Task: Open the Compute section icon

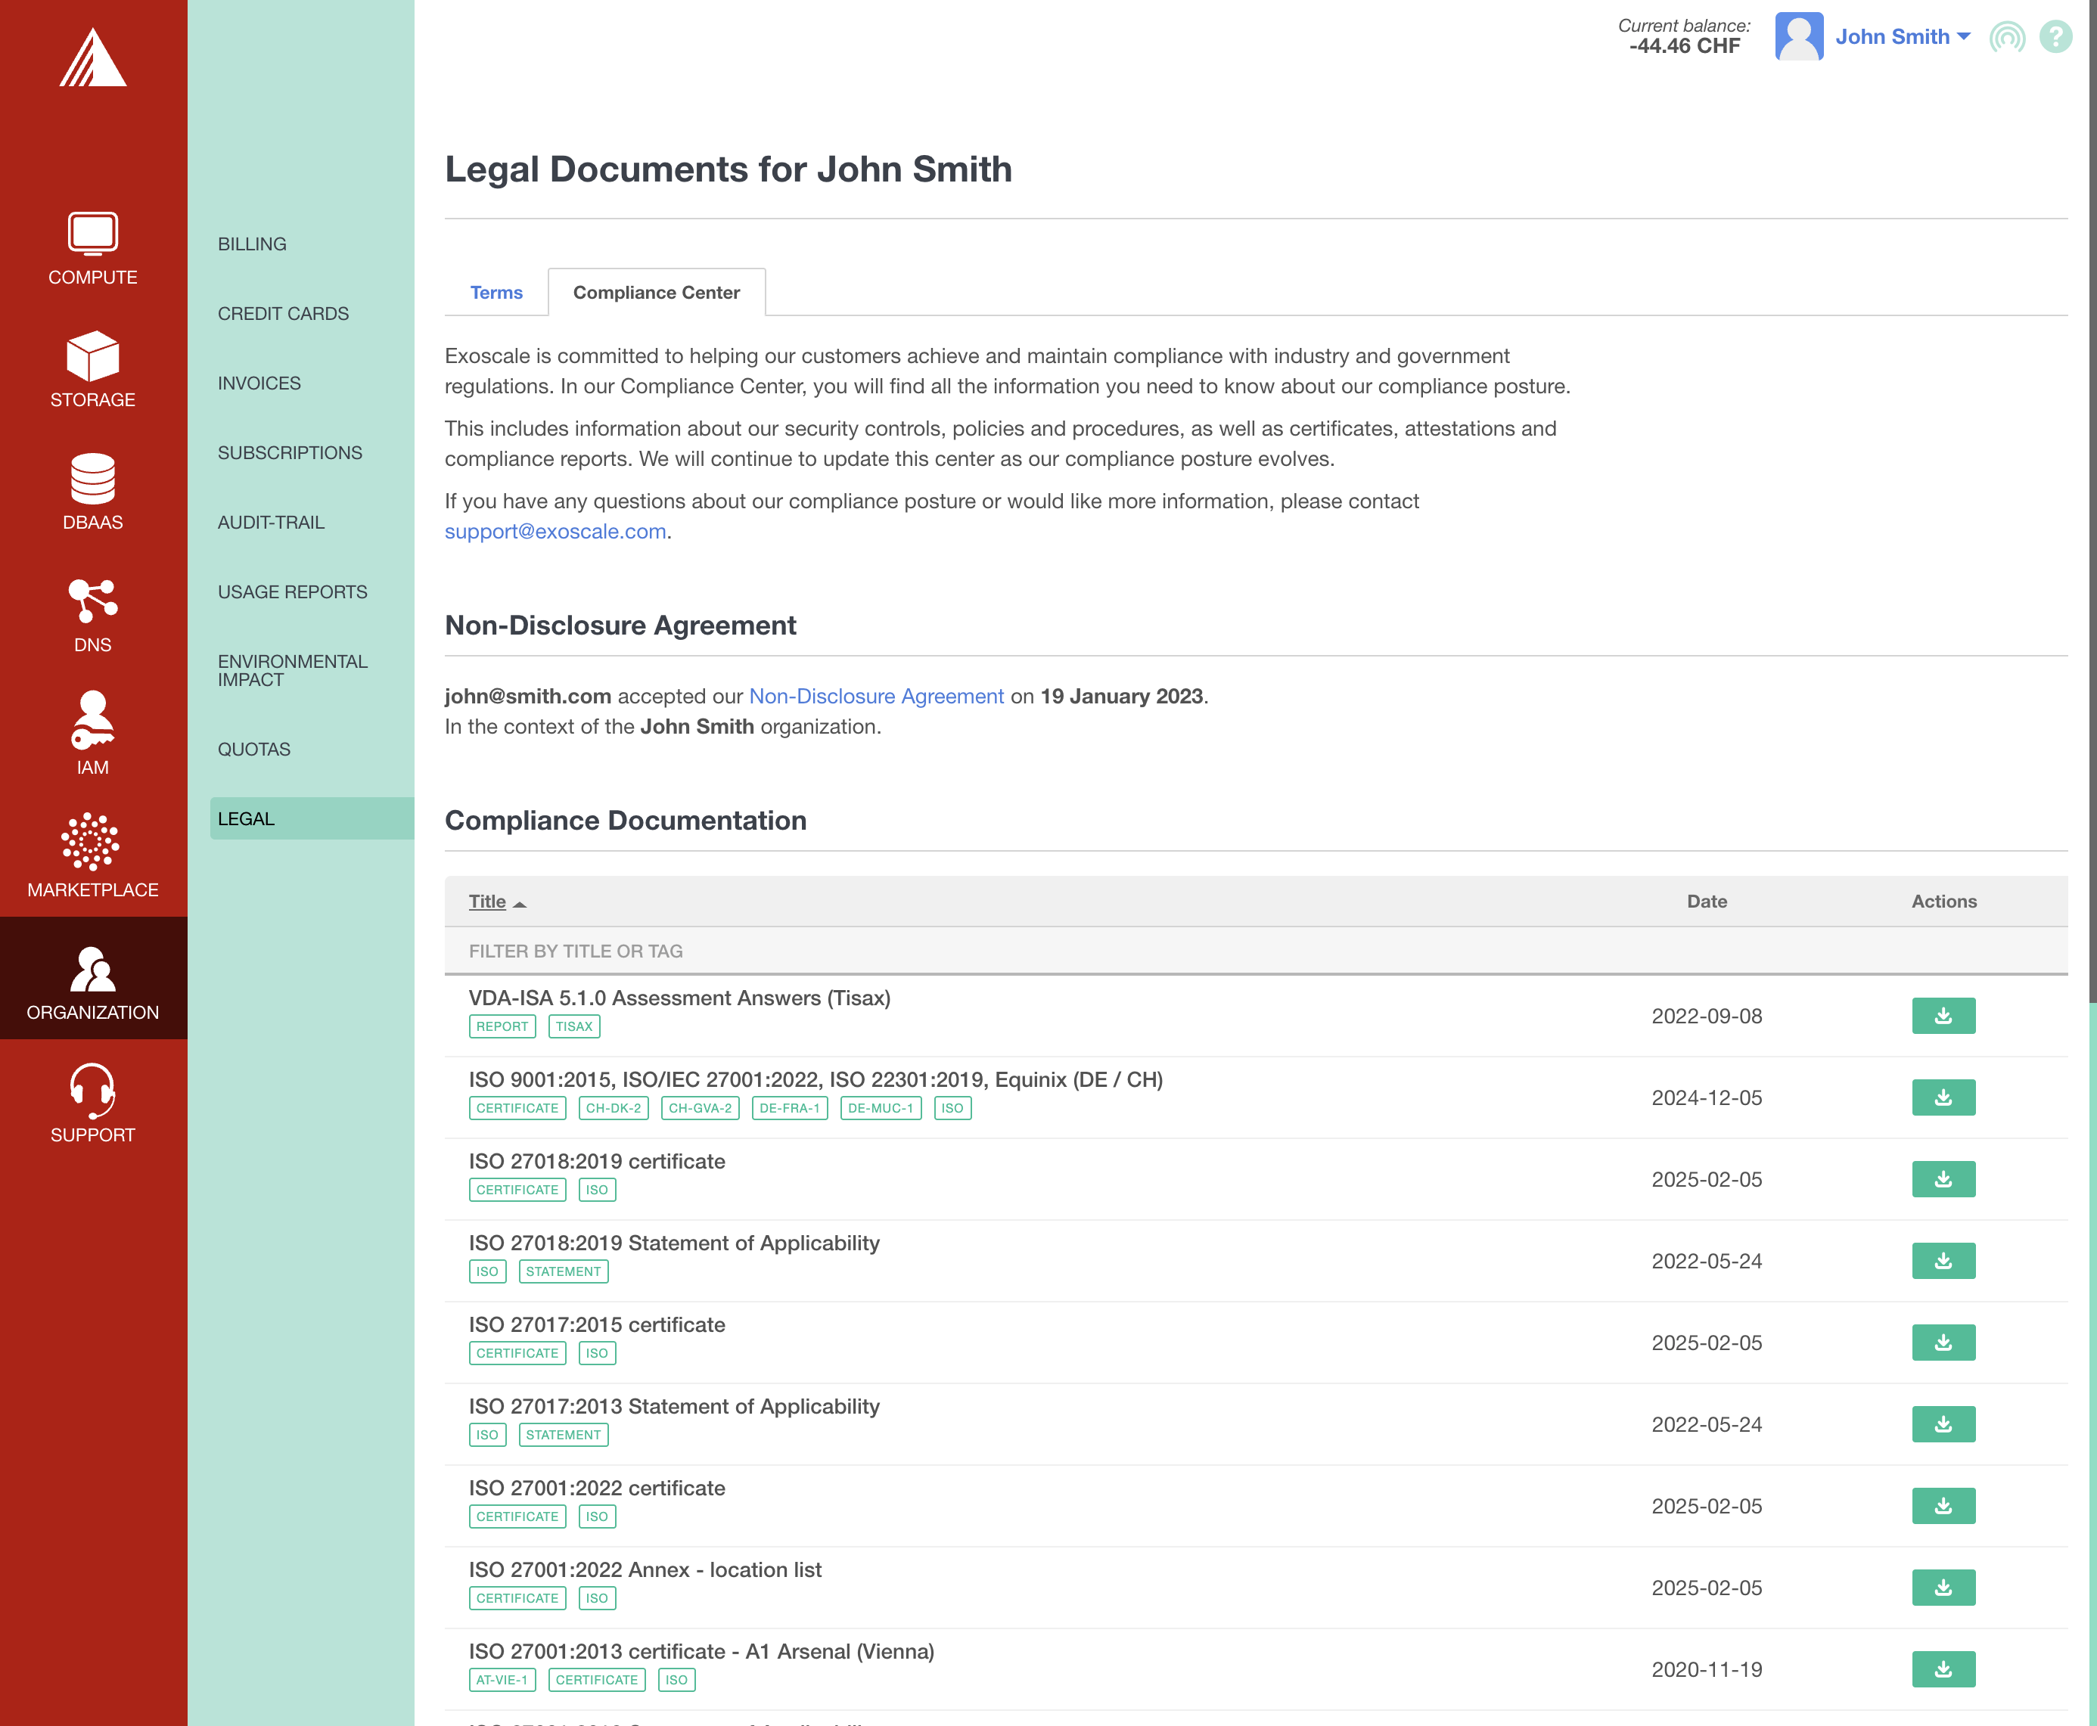Action: pyautogui.click(x=92, y=234)
